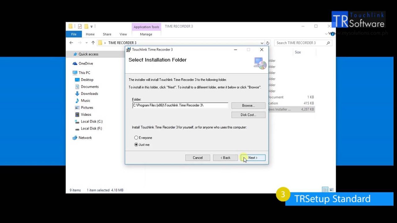This screenshot has height=223, width=397.
Task: Open Network in the navigation pane
Action: [x=85, y=138]
